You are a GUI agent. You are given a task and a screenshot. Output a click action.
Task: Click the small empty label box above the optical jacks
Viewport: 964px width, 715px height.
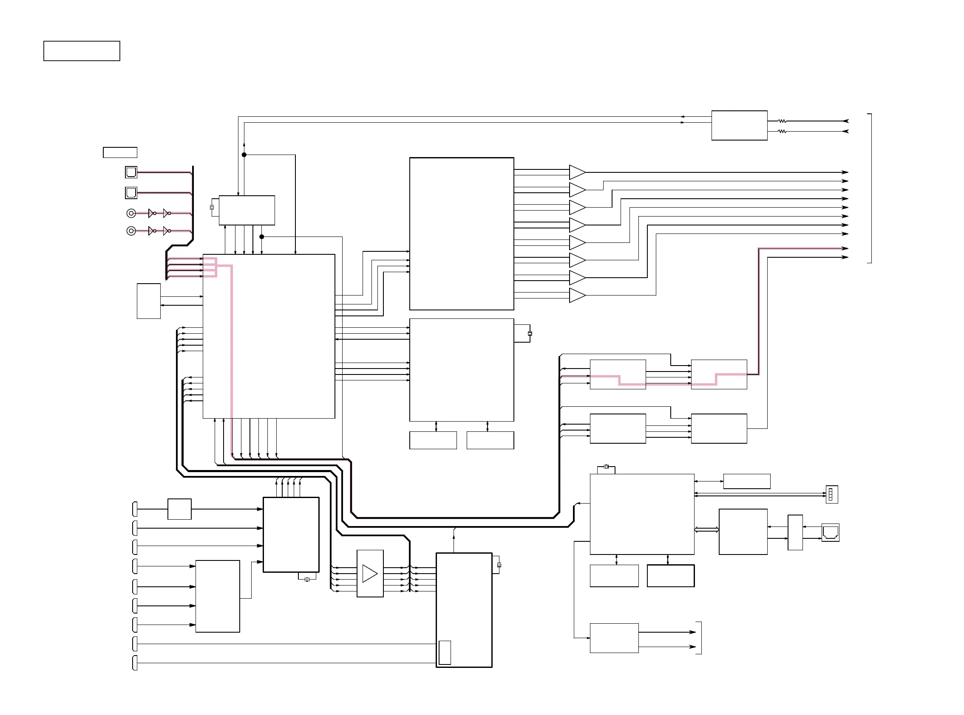coord(120,152)
